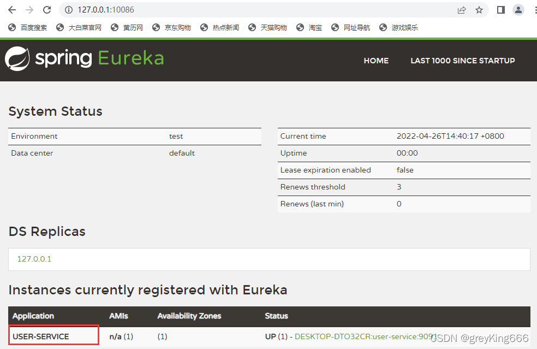Open the 热点新闻 bookmark
Screen dimensions: 537x349
(x=219, y=28)
